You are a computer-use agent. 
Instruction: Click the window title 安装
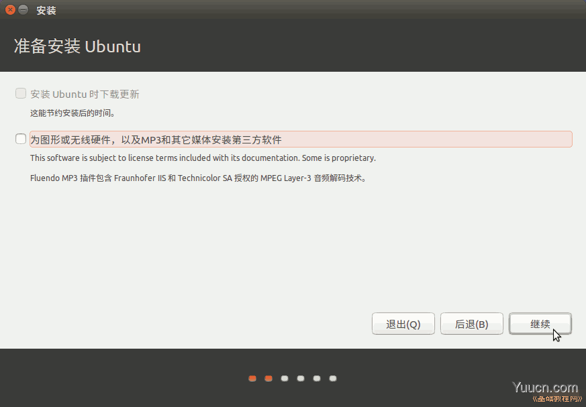point(46,11)
